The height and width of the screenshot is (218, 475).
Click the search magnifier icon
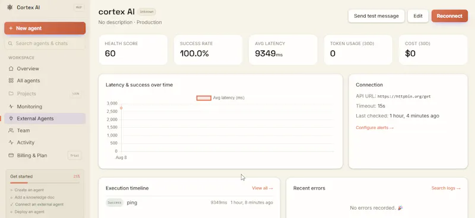(10, 43)
